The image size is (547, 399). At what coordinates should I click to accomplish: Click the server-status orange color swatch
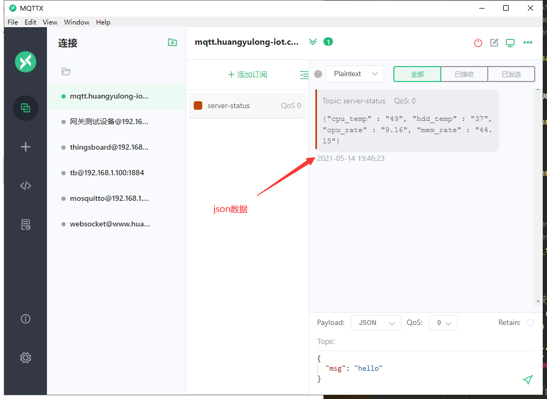[198, 105]
